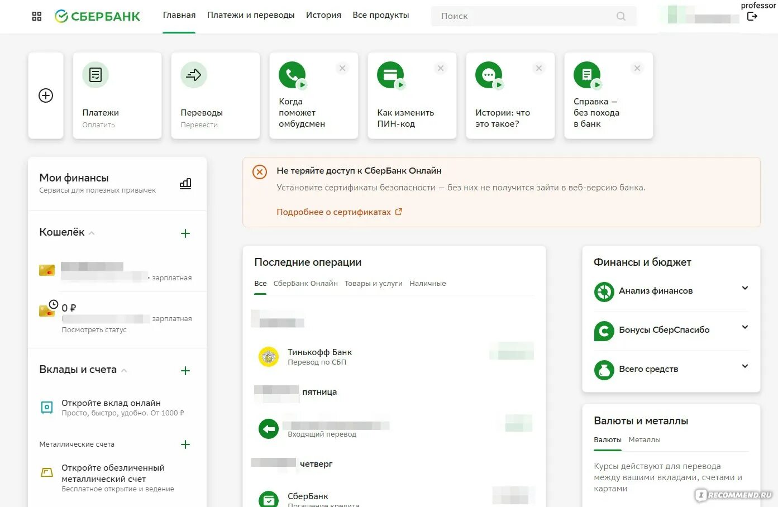The width and height of the screenshot is (778, 507).
Task: Click the Мои финансы heading
Action: click(x=74, y=178)
